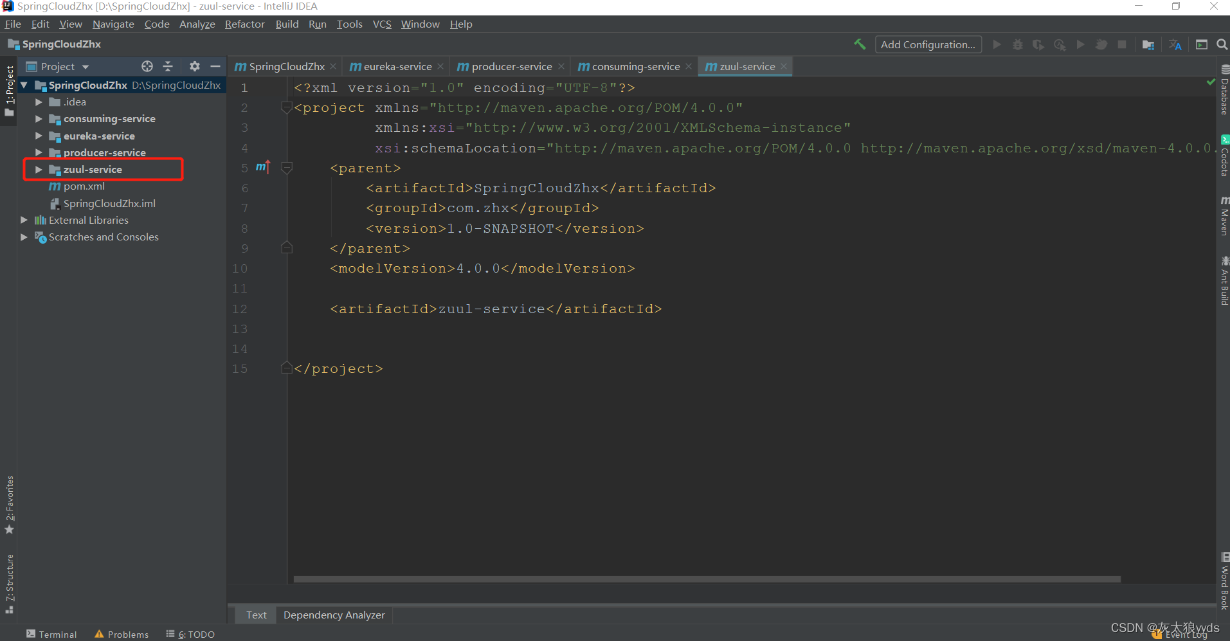1230x641 pixels.
Task: Select the Text tab below editor
Action: (256, 615)
